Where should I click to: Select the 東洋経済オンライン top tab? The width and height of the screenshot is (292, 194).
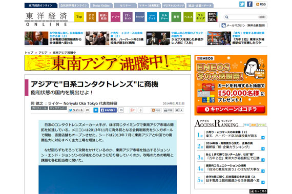41,6
